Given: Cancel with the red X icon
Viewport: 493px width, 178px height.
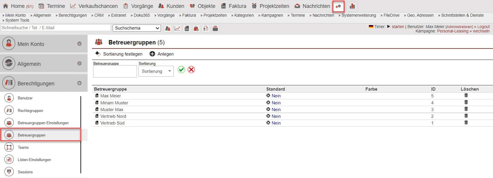Looking at the screenshot, I should tap(191, 70).
